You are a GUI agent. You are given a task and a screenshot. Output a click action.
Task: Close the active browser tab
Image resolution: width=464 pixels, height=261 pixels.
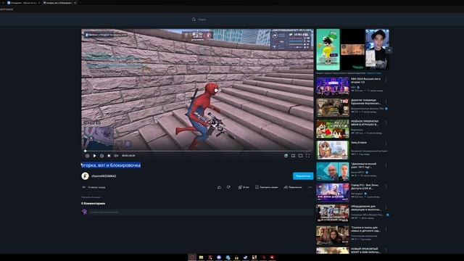pyautogui.click(x=75, y=3)
